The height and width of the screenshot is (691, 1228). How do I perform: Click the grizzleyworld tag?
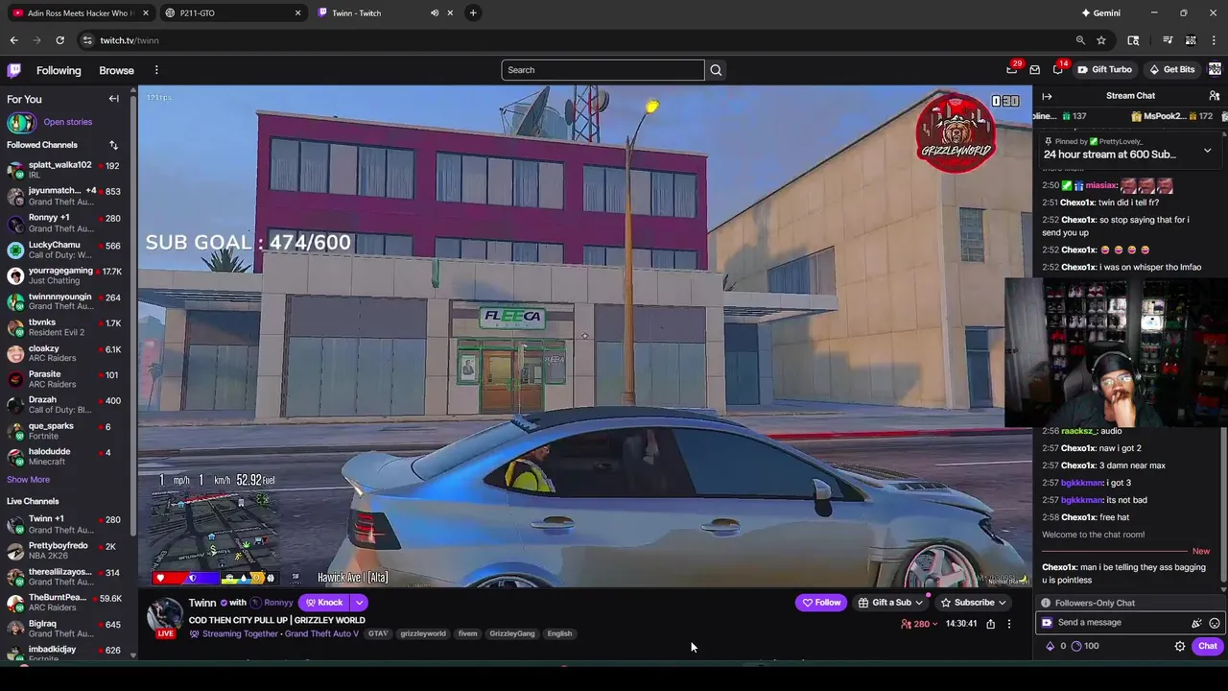click(x=423, y=633)
